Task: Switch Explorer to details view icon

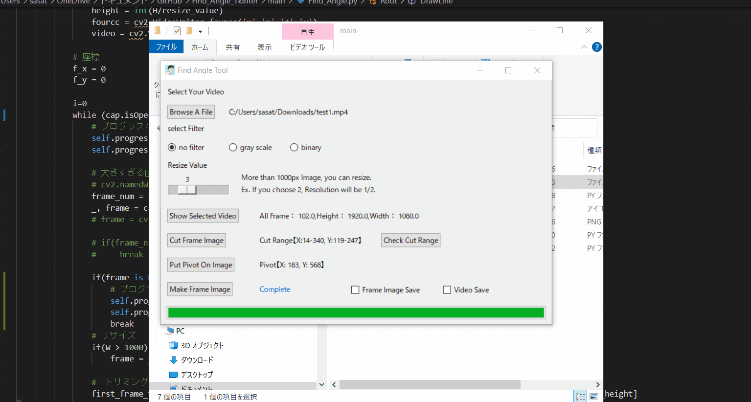Action: point(580,397)
